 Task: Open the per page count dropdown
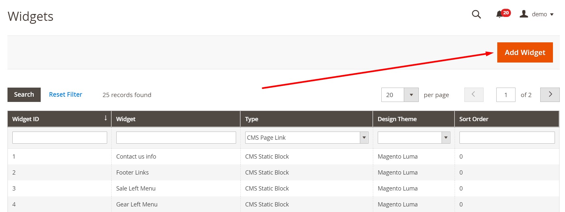point(411,95)
